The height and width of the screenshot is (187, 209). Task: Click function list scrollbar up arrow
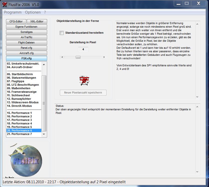click(44, 64)
